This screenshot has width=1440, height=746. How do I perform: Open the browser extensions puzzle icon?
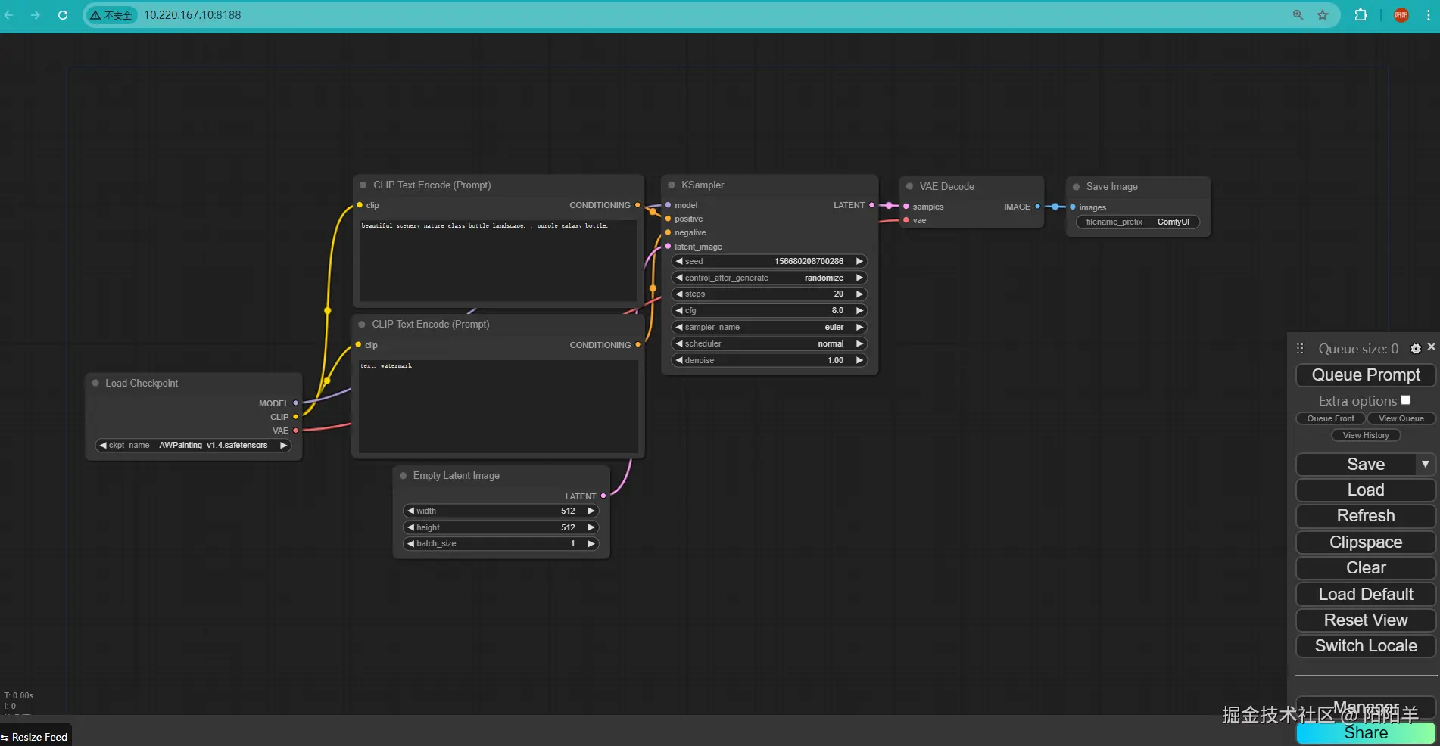pyautogui.click(x=1361, y=15)
